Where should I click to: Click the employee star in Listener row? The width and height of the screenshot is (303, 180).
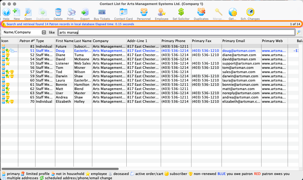[8, 64]
